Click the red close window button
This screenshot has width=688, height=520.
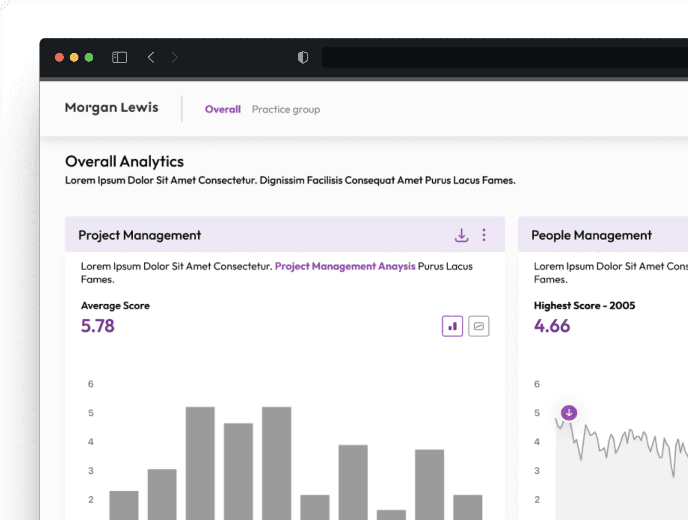tap(60, 57)
